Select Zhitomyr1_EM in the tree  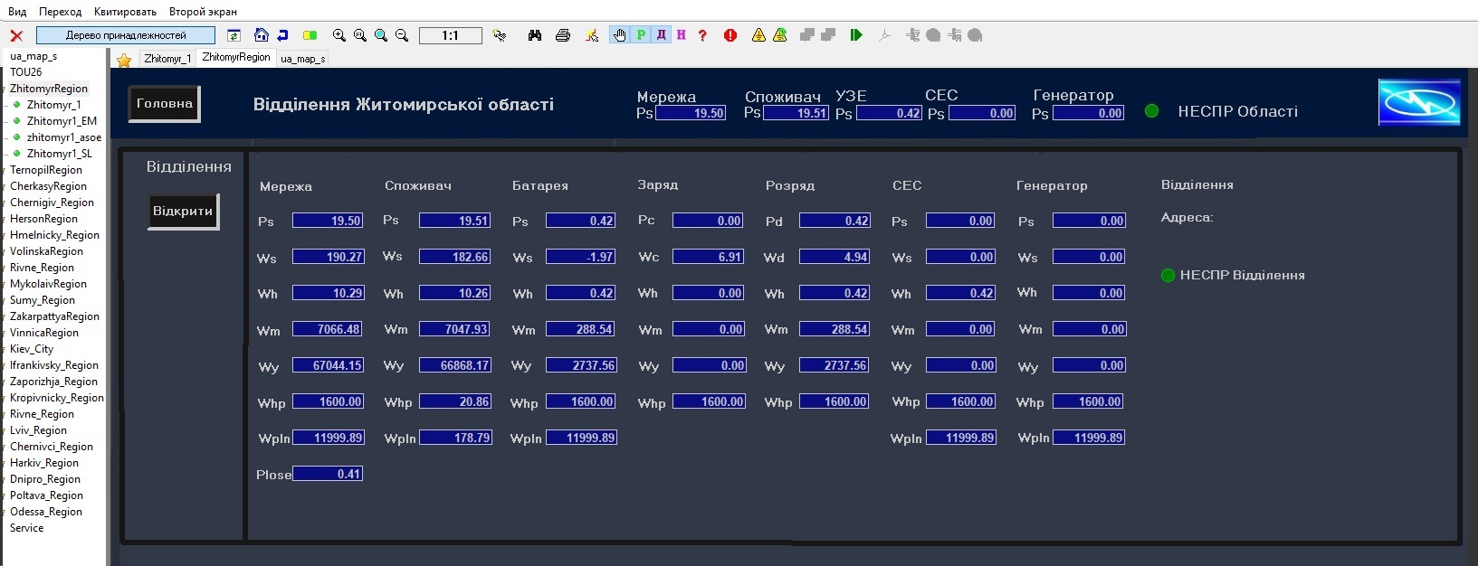click(x=62, y=121)
